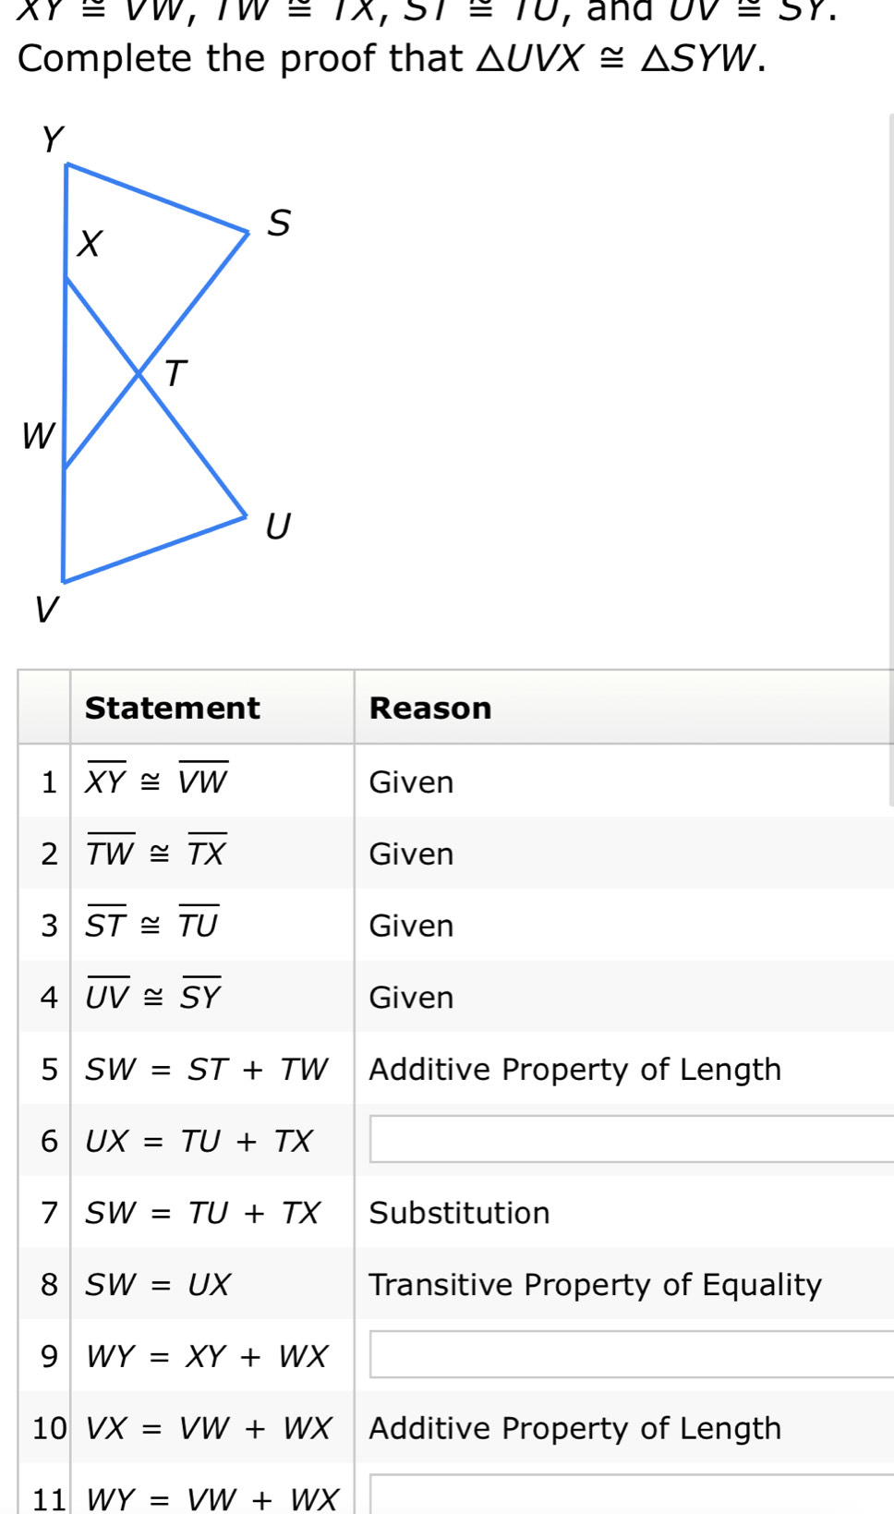
Task: Click vertex label V in the diagram
Action: (x=46, y=610)
